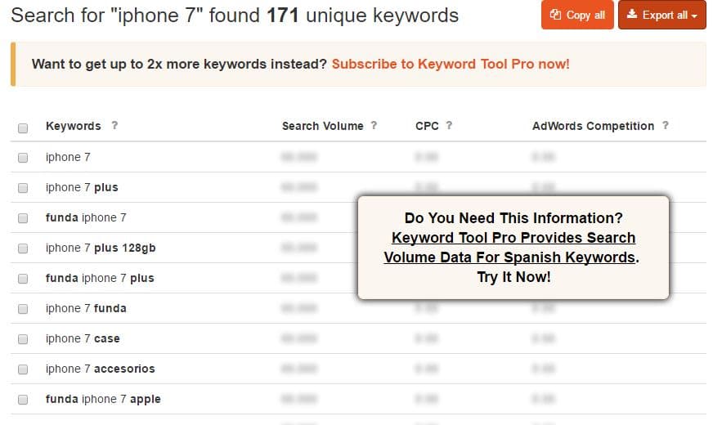Select the "iphone 7 accesorios" checkbox
This screenshot has height=425, width=713.
23,369
